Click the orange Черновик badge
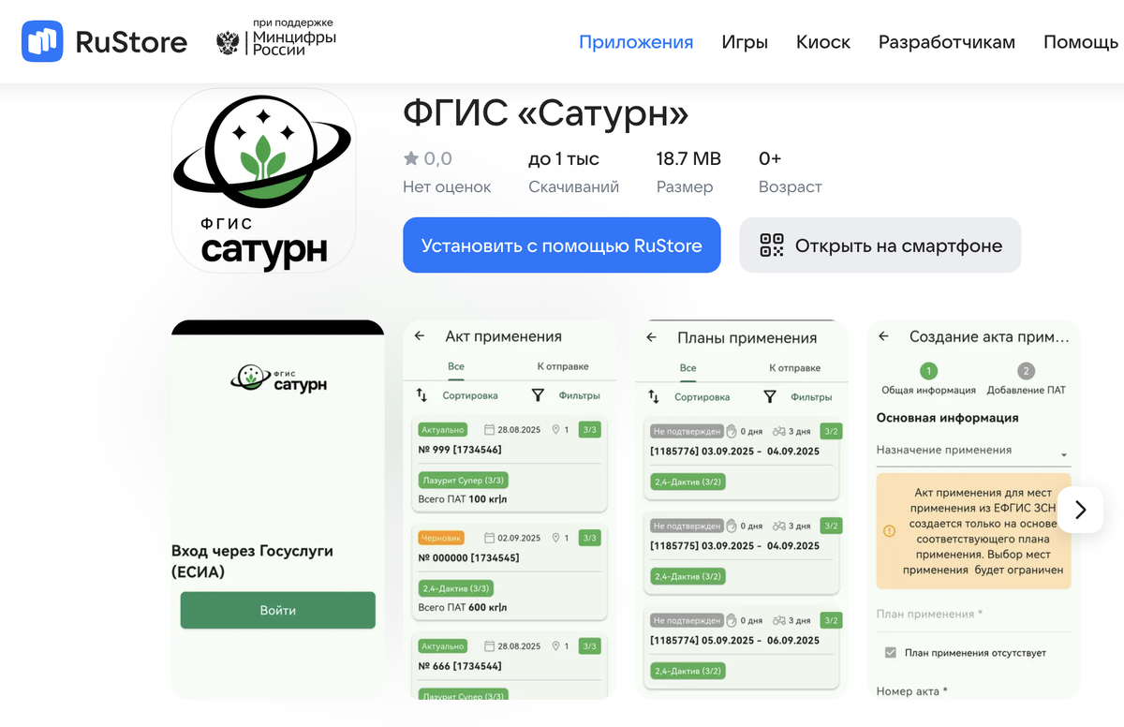The height and width of the screenshot is (727, 1124). (x=442, y=538)
